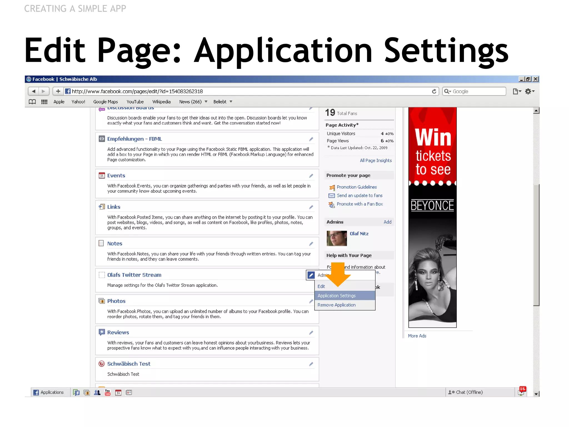569x427 pixels.
Task: Click Send an update to fans
Action: coord(360,195)
